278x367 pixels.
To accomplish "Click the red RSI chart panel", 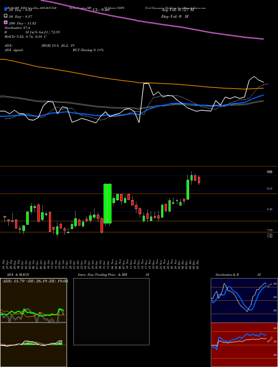I will 244,345.
